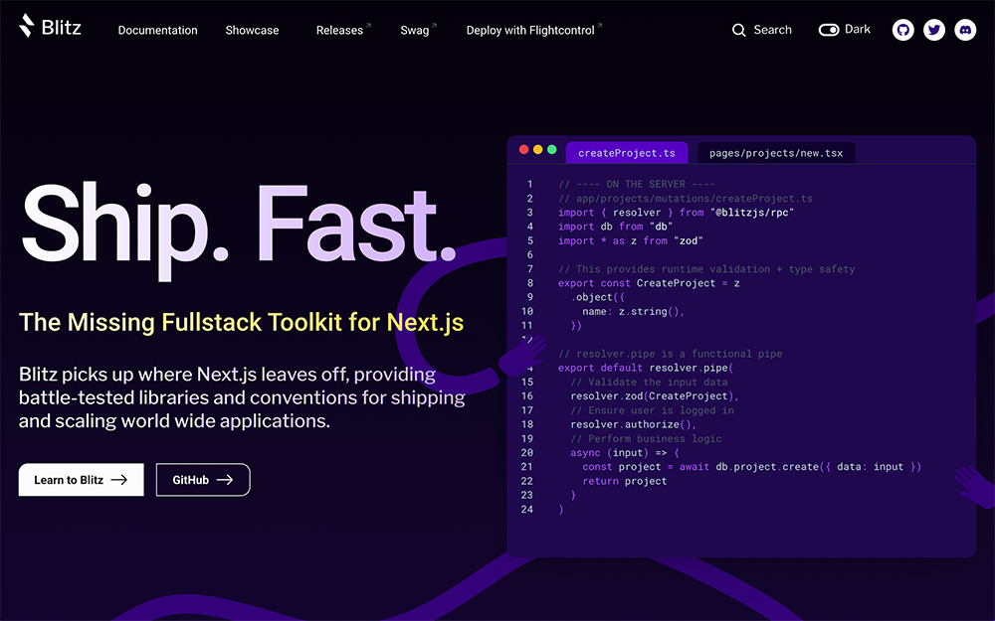Click code line 'resolver.zod(CreateProject),'
Screen dimensions: 995x621
[x=655, y=396]
